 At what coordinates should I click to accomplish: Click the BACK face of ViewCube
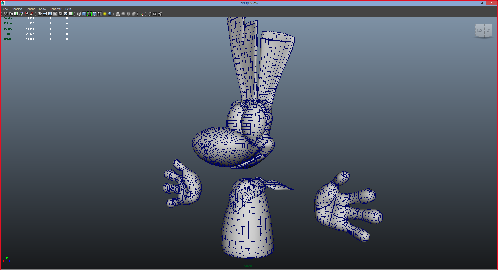pyautogui.click(x=480, y=31)
